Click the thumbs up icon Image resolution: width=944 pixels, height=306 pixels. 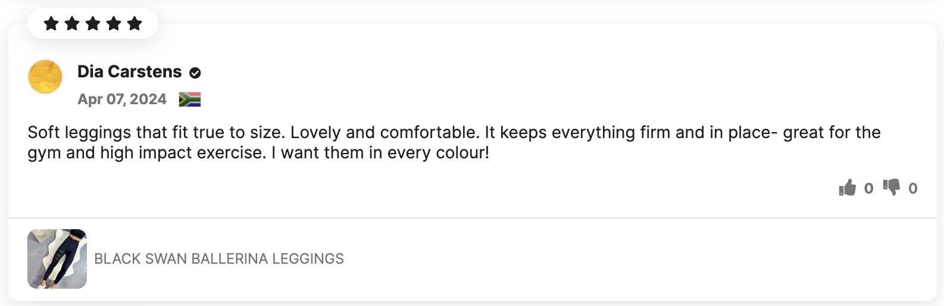848,188
